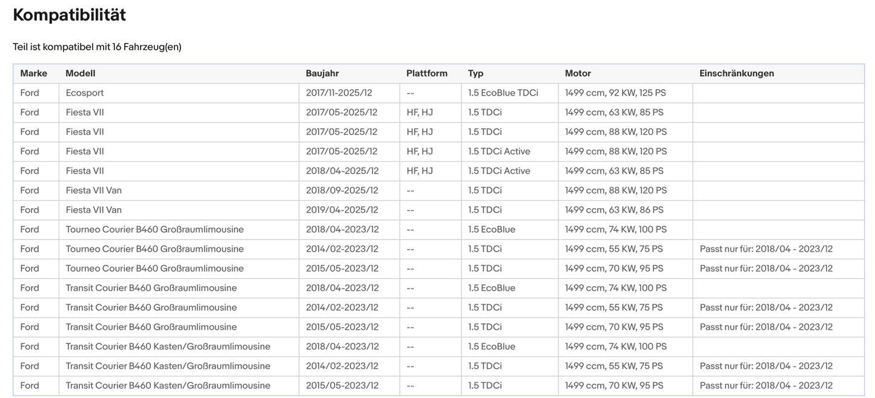Image resolution: width=875 pixels, height=398 pixels.
Task: Click the Modell column header
Action: coord(81,73)
